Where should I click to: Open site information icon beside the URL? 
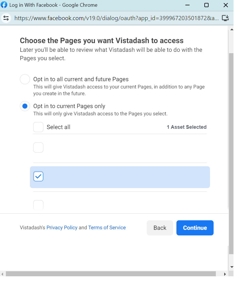[x=6, y=18]
